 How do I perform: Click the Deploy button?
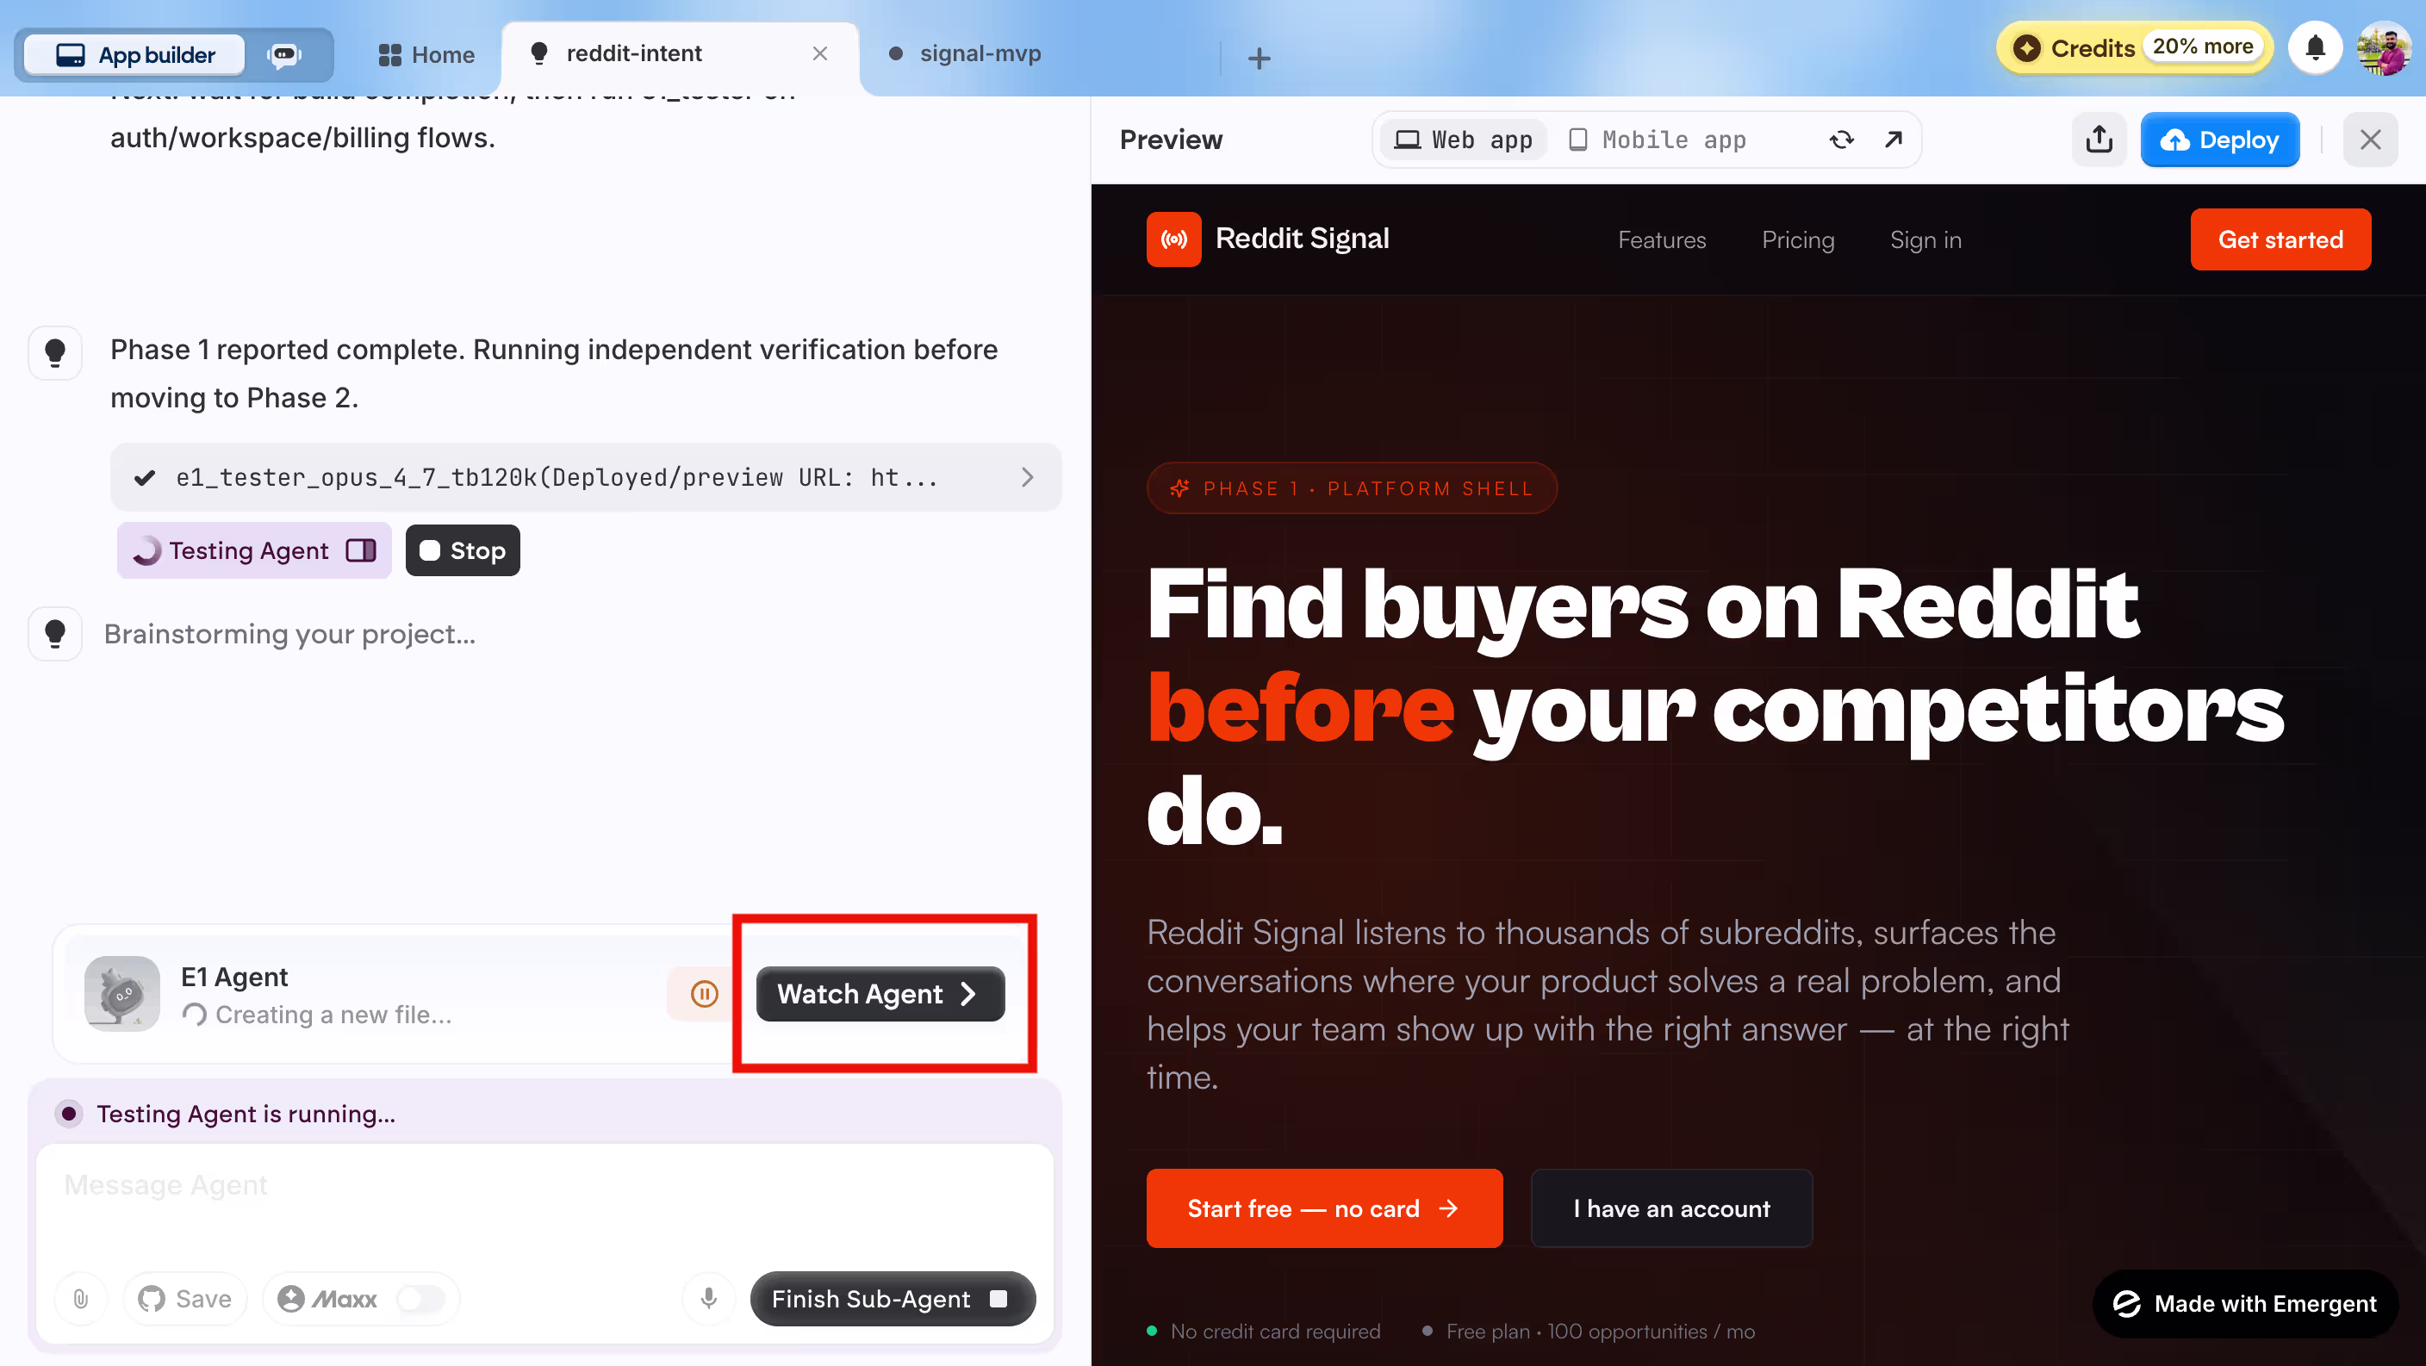(2220, 140)
